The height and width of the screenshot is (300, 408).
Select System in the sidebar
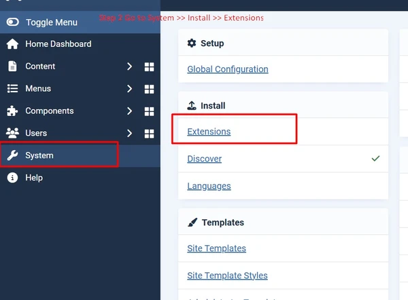(x=39, y=155)
